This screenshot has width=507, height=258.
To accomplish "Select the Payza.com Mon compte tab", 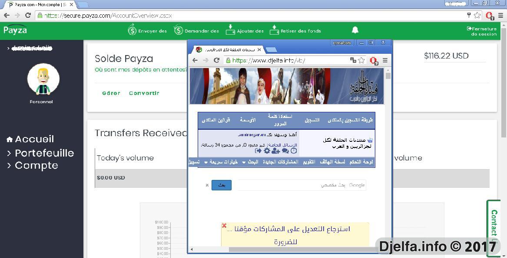I will click(41, 5).
